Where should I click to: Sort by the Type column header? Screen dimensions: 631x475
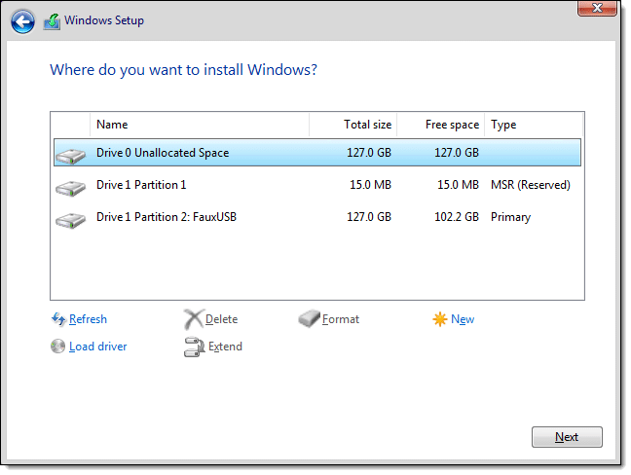[x=534, y=125]
